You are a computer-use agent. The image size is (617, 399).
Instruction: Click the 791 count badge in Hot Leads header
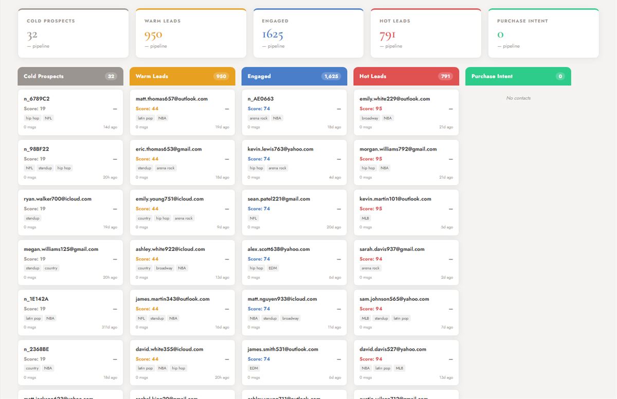click(445, 76)
